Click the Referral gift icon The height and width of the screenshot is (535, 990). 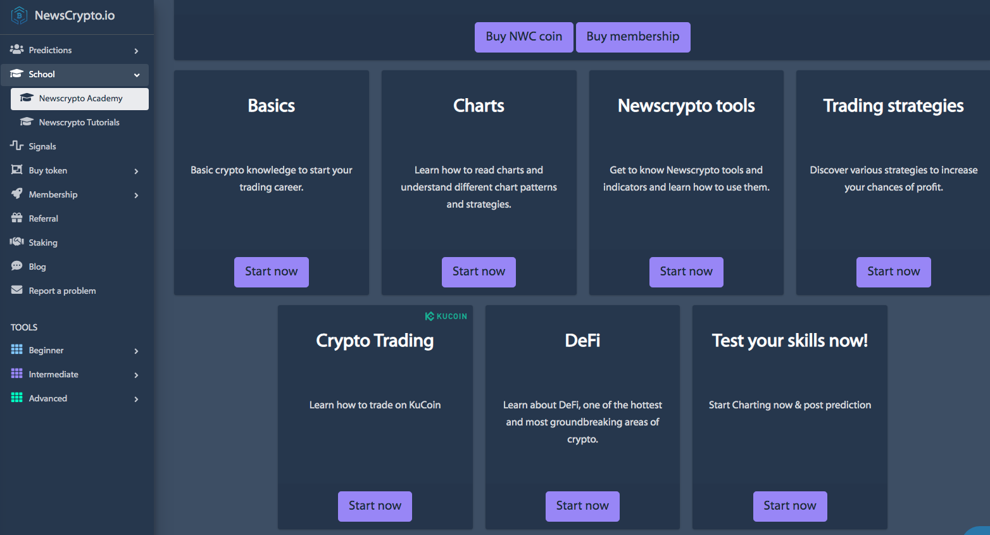click(17, 218)
